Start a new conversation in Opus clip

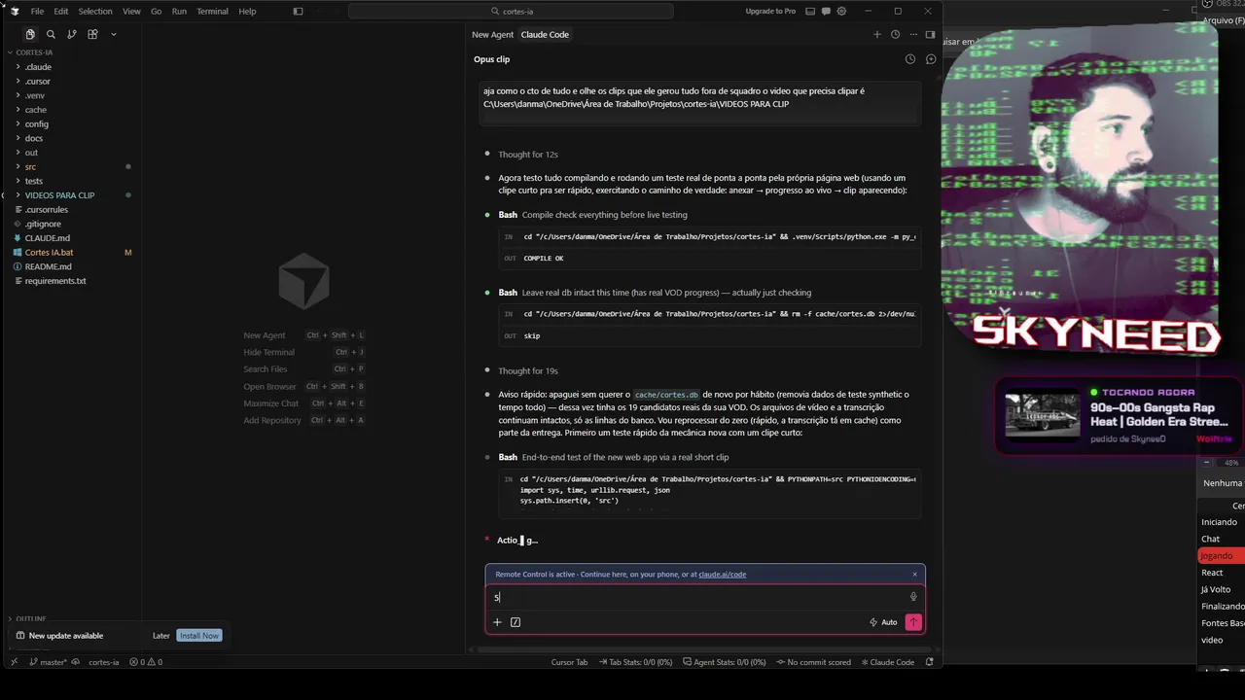(931, 59)
